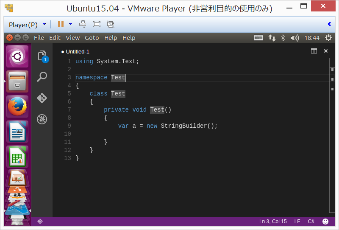This screenshot has height=230, width=339.
Task: Open the system power gear menu
Action: point(328,38)
